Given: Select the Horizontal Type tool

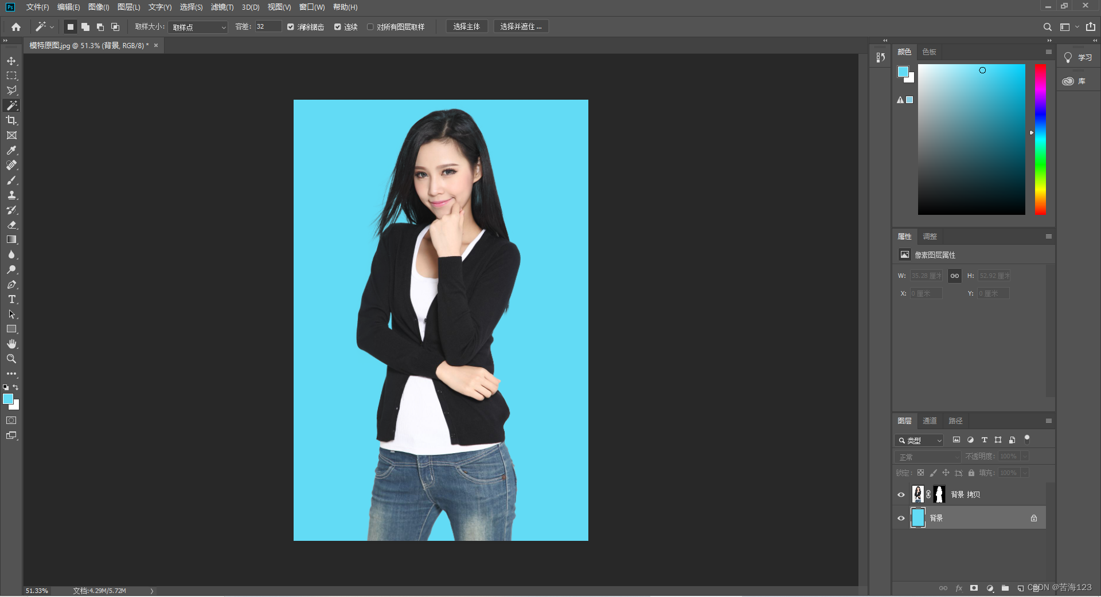Looking at the screenshot, I should (11, 299).
